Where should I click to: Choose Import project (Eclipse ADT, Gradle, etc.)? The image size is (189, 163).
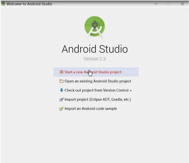tap(98, 100)
